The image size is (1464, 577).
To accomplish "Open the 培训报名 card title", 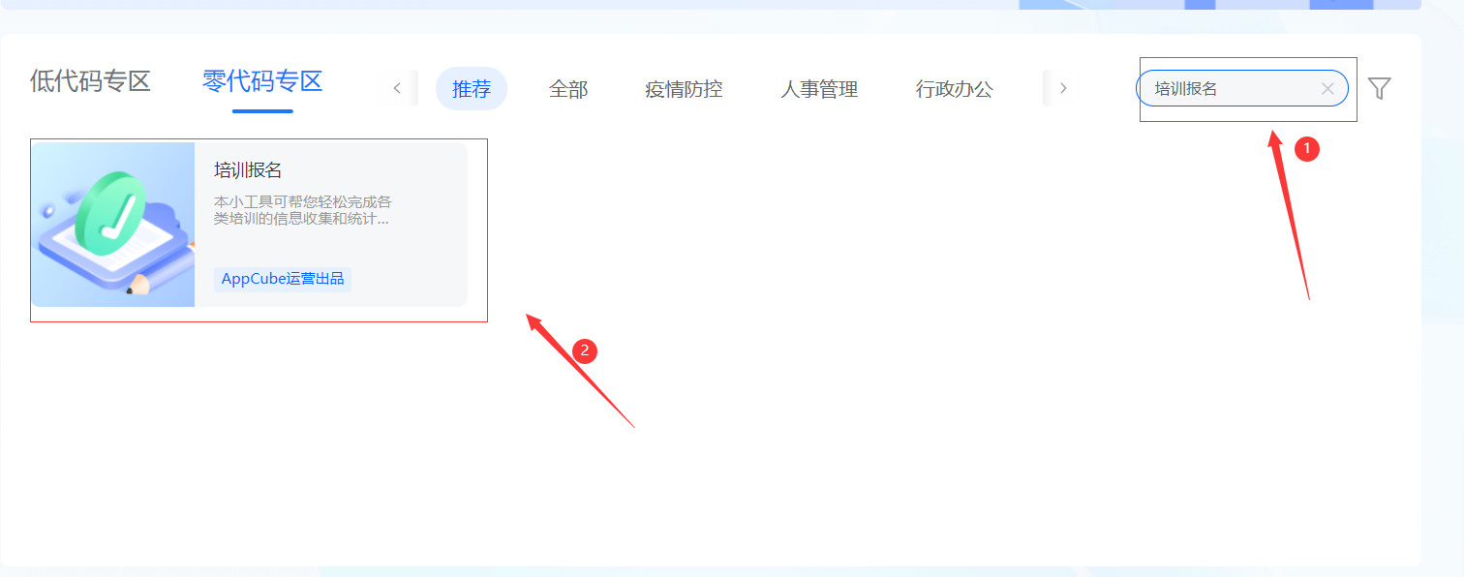I will [x=248, y=170].
